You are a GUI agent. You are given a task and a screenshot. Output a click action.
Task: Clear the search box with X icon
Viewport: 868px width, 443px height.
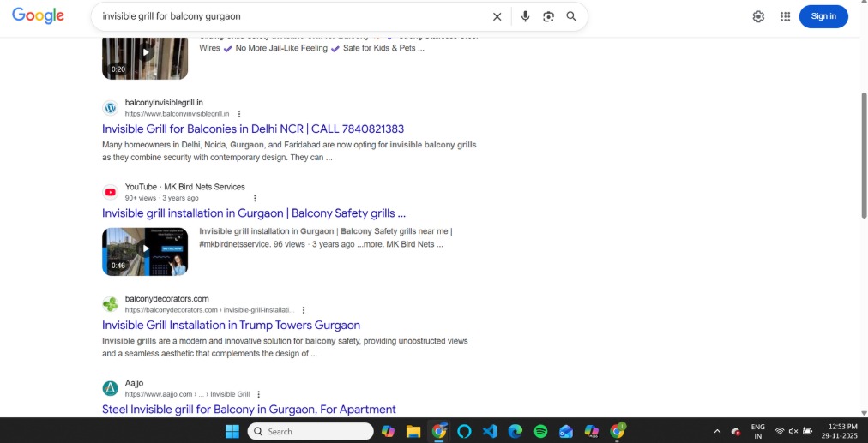click(x=497, y=16)
